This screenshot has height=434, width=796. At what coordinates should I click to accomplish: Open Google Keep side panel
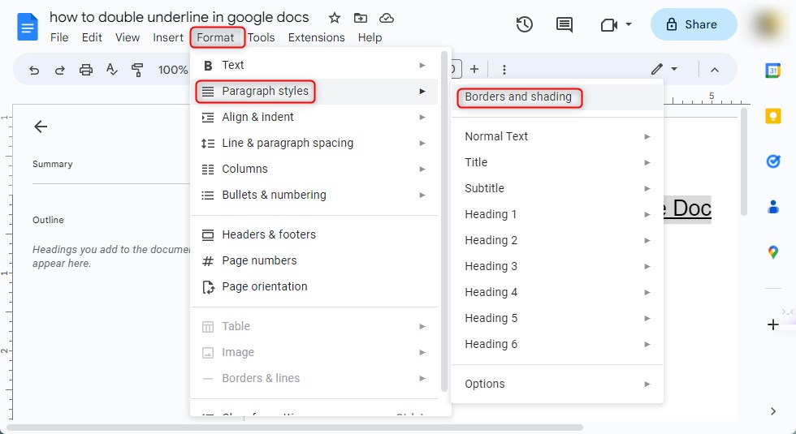(772, 116)
